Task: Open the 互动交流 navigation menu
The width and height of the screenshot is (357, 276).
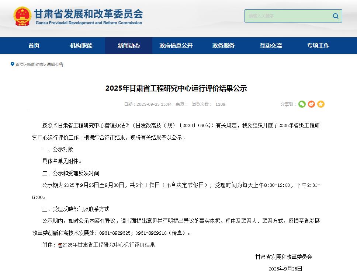Action: click(270, 45)
